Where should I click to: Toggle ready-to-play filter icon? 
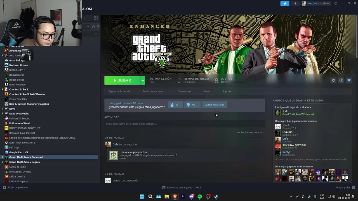point(98,27)
